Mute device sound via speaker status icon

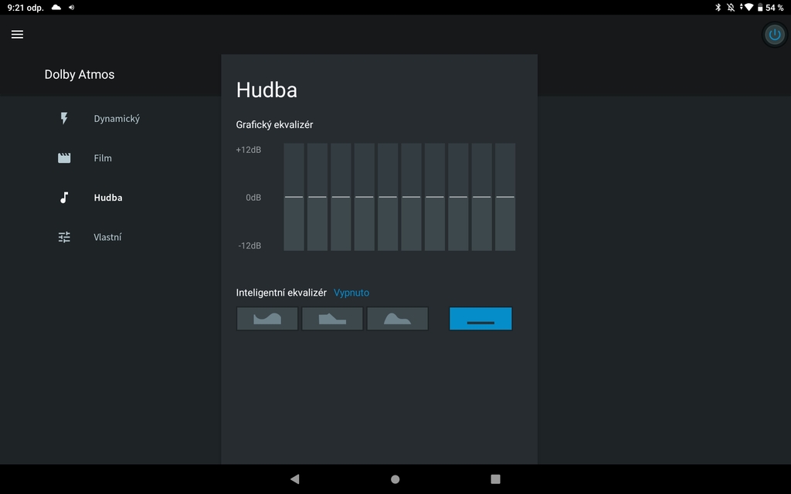point(73,8)
